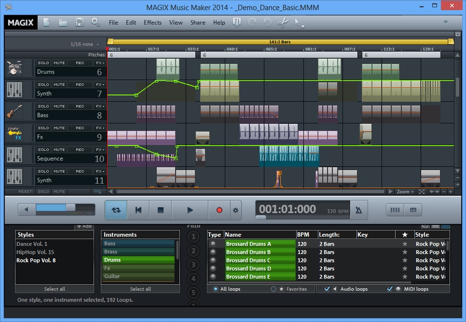Click Select all under Instruments
Viewport: 466px width, 322px height.
140,289
